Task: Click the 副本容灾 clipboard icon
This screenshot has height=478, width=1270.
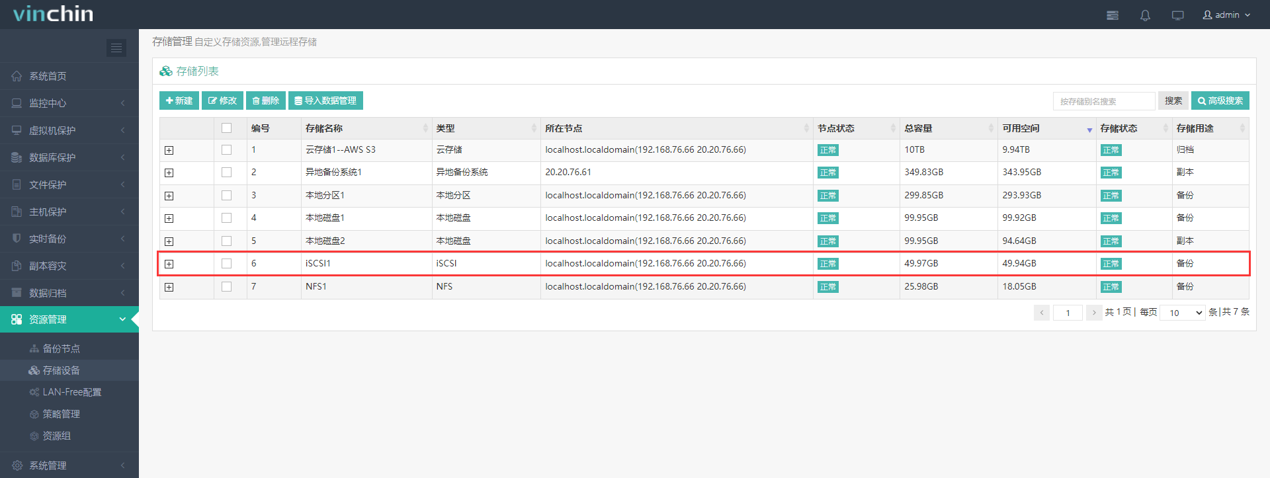Action: pos(17,266)
